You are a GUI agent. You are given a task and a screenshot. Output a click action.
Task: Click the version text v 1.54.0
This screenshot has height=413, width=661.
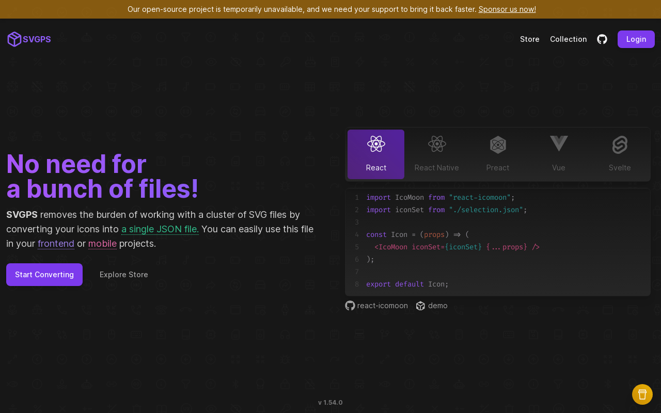(330, 403)
